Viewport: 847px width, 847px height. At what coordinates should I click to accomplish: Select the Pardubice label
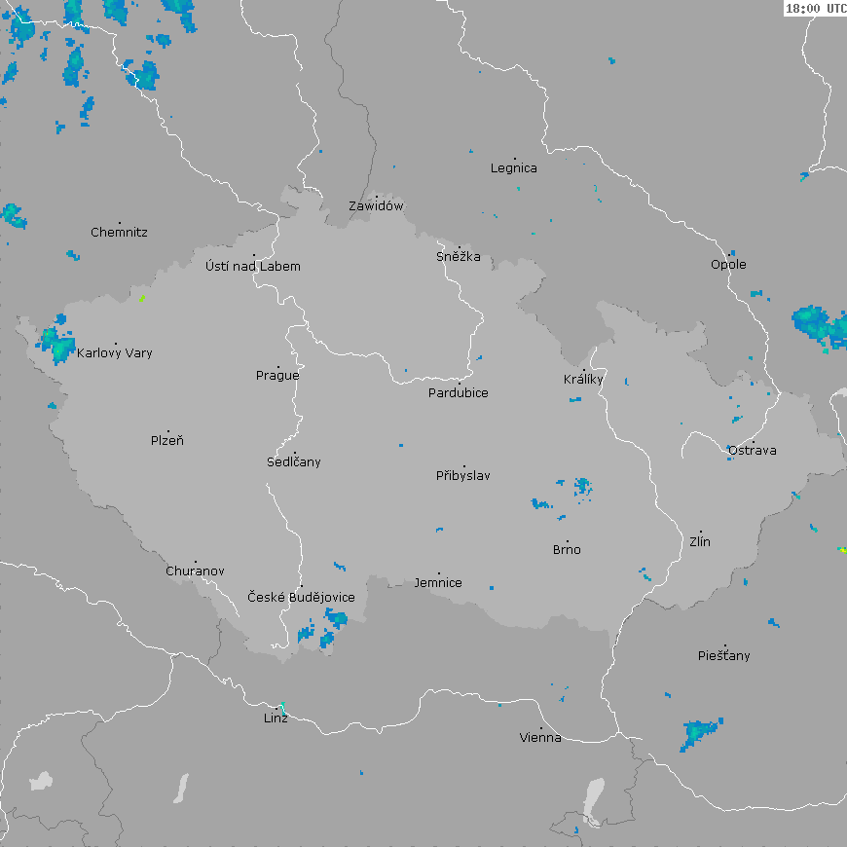click(x=459, y=393)
